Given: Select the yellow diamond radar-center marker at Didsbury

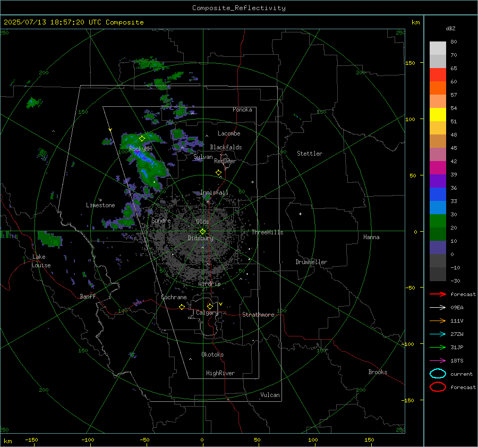Looking at the screenshot, I should click(202, 232).
